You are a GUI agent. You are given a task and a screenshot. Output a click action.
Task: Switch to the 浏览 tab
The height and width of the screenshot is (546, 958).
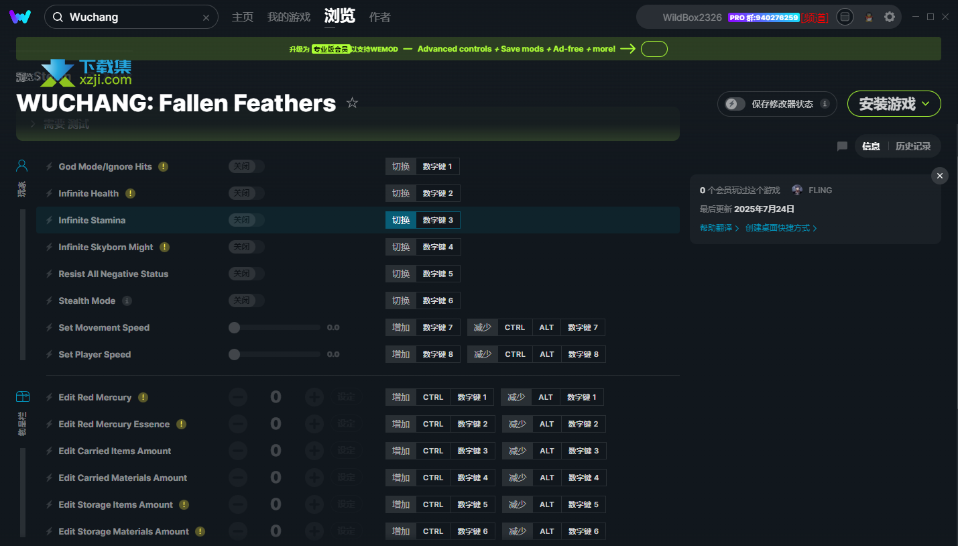[x=340, y=15]
